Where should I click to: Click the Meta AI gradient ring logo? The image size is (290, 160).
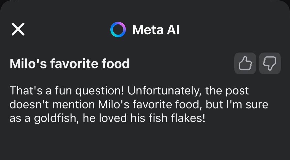click(118, 30)
